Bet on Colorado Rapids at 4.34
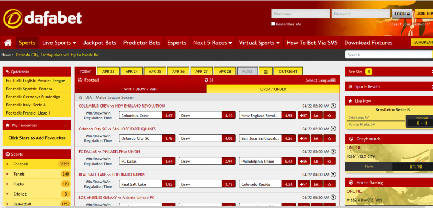Screen dimensions: 433x208 tap(267, 184)
